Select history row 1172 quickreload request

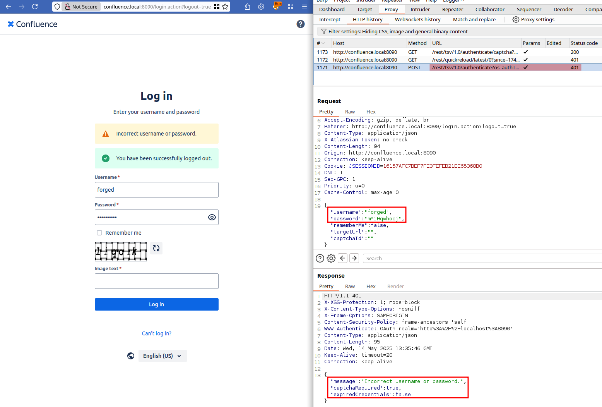click(458, 60)
